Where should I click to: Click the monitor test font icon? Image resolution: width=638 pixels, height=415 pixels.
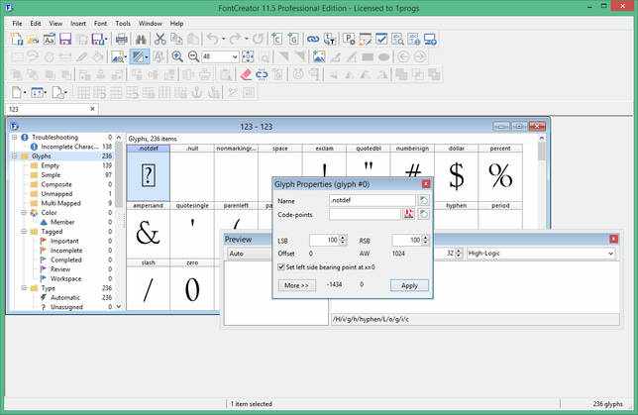[430, 40]
